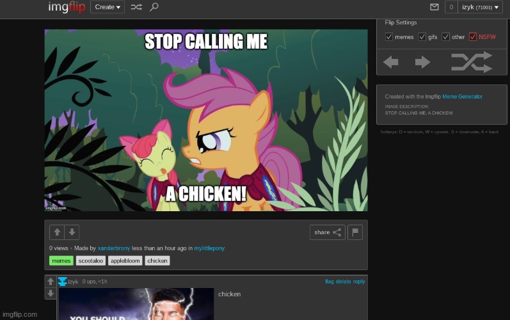Downvote izyk's comment
This screenshot has height=320, width=510.
click(51, 293)
